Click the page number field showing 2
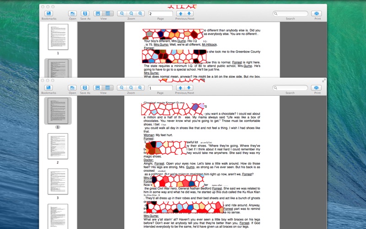The image size is (366, 229). (161, 14)
